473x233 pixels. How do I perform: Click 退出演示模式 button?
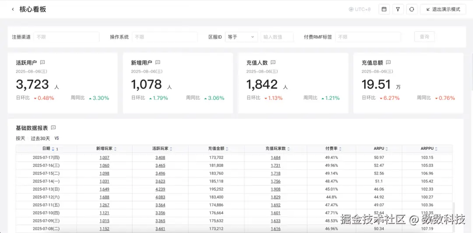[x=443, y=9]
